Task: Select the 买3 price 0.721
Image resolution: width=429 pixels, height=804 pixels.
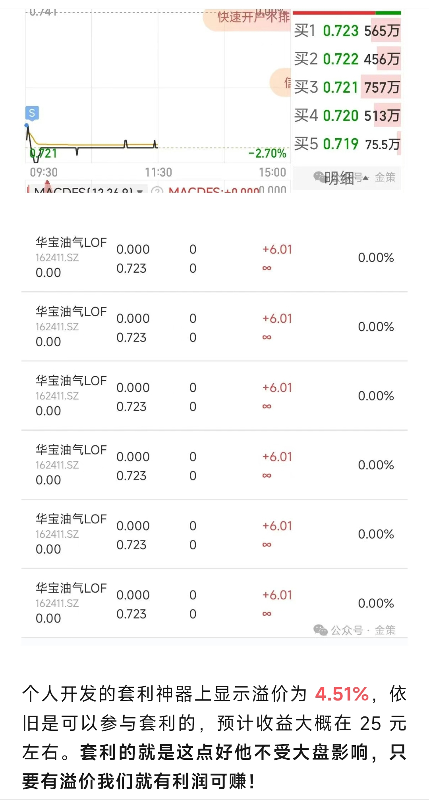Action: tap(341, 87)
